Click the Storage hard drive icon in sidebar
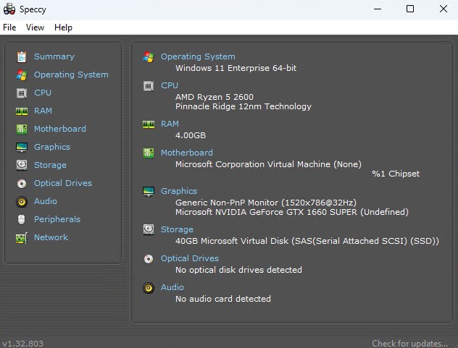 click(22, 165)
